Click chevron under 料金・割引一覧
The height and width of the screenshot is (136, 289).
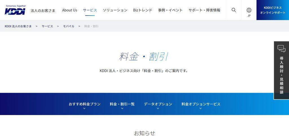[x=122, y=108]
